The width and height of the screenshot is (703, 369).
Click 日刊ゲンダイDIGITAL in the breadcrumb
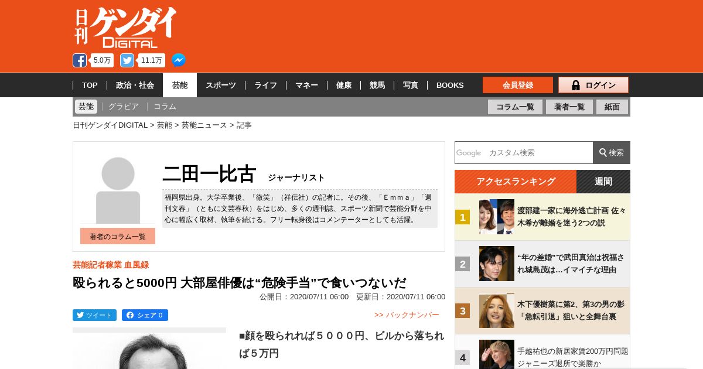tap(110, 125)
